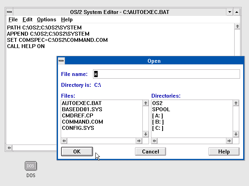Click Directories list scroll down arrow
Image resolution: width=249 pixels, height=186 pixels.
(236, 134)
